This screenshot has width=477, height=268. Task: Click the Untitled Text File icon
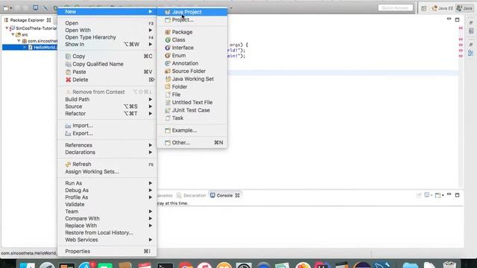click(x=168, y=103)
